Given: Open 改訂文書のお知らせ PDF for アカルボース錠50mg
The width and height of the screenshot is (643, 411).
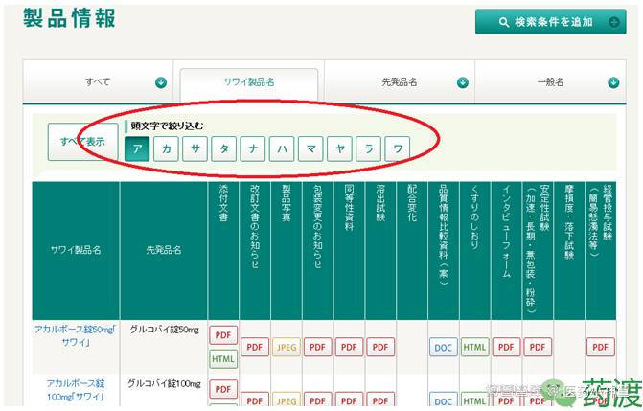Looking at the screenshot, I should pos(255,347).
